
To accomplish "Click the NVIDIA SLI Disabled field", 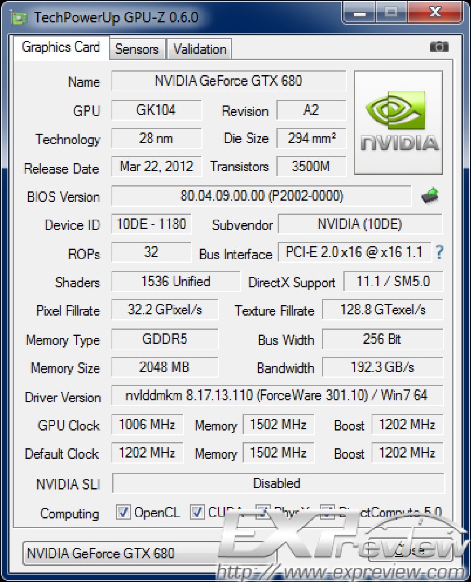I will (278, 483).
